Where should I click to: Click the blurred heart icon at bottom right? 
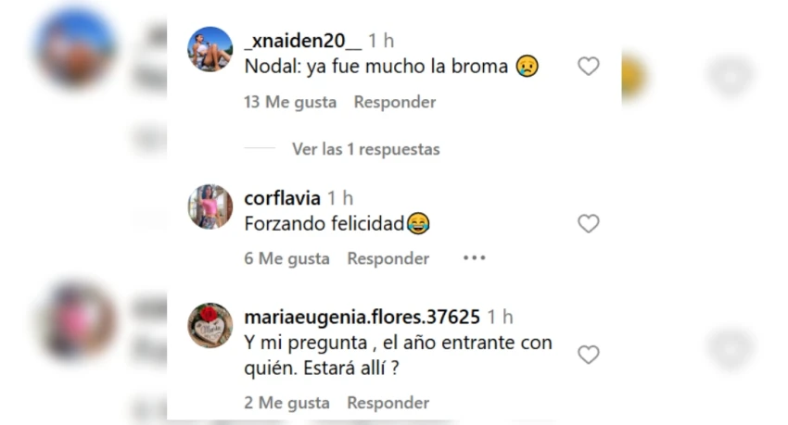pyautogui.click(x=731, y=348)
